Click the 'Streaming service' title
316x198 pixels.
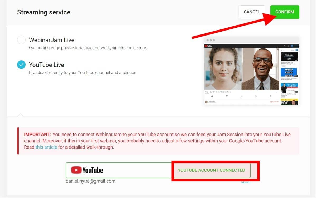point(44,12)
